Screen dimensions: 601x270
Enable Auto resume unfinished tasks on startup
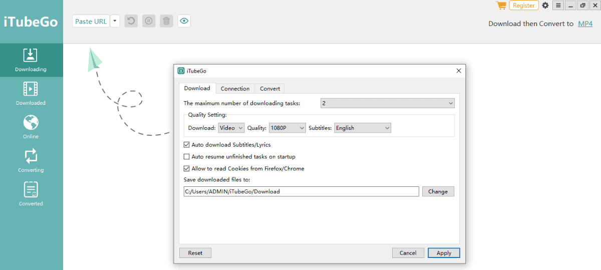tap(187, 157)
